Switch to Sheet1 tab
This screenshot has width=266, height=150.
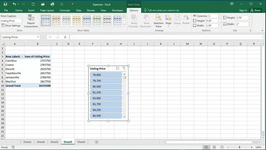tap(27, 142)
